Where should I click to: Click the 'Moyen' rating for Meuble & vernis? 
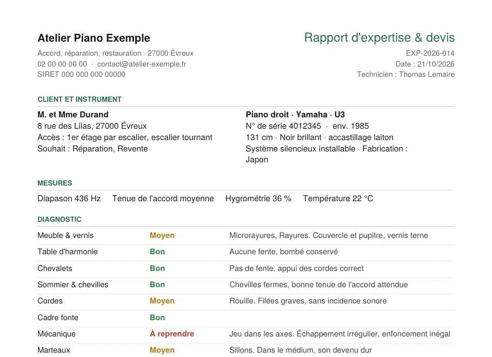(x=162, y=235)
